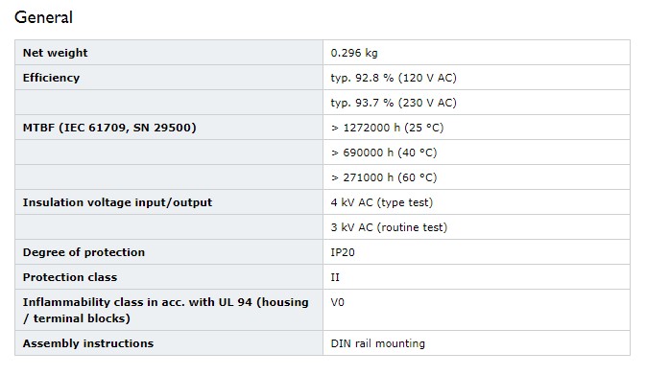Click the General section heading

tap(43, 17)
